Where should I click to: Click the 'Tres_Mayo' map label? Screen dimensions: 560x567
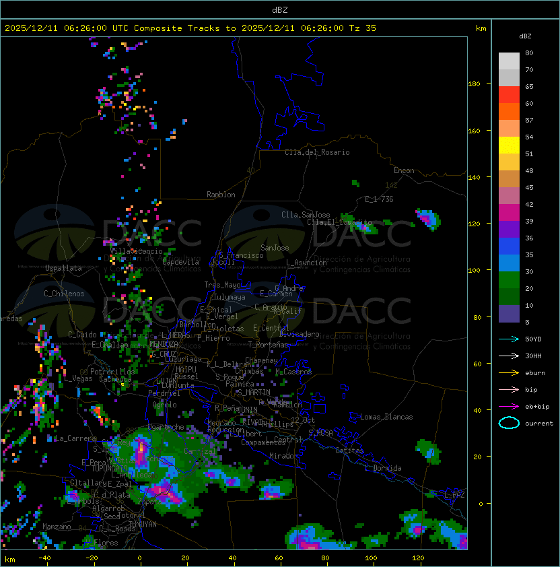tap(222, 285)
